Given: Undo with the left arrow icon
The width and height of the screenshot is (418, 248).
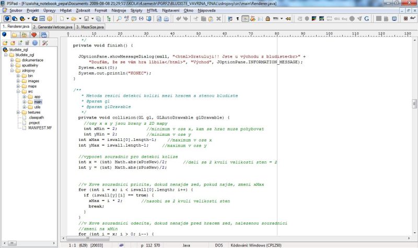Looking at the screenshot, I should click(x=178, y=19).
